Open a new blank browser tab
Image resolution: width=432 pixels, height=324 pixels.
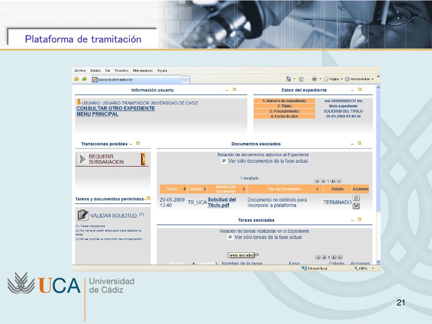pos(186,80)
